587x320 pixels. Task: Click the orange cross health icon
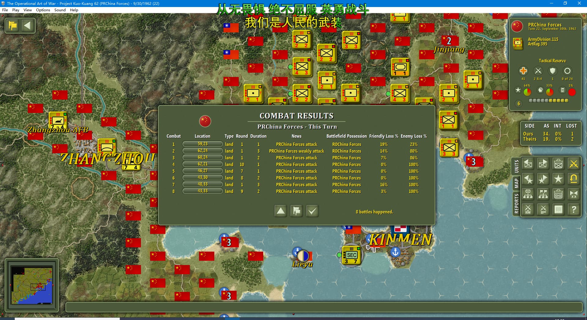(x=523, y=71)
